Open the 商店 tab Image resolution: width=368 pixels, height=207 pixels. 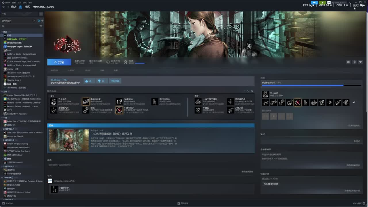[x=14, y=7]
